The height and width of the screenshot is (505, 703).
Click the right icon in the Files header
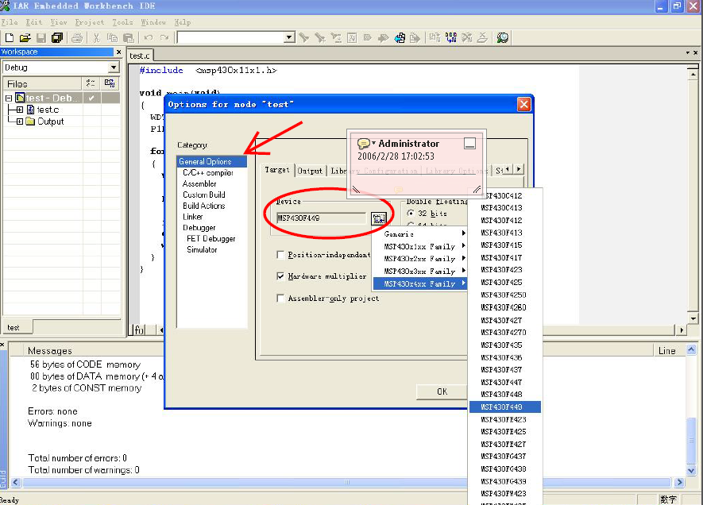pyautogui.click(x=110, y=83)
